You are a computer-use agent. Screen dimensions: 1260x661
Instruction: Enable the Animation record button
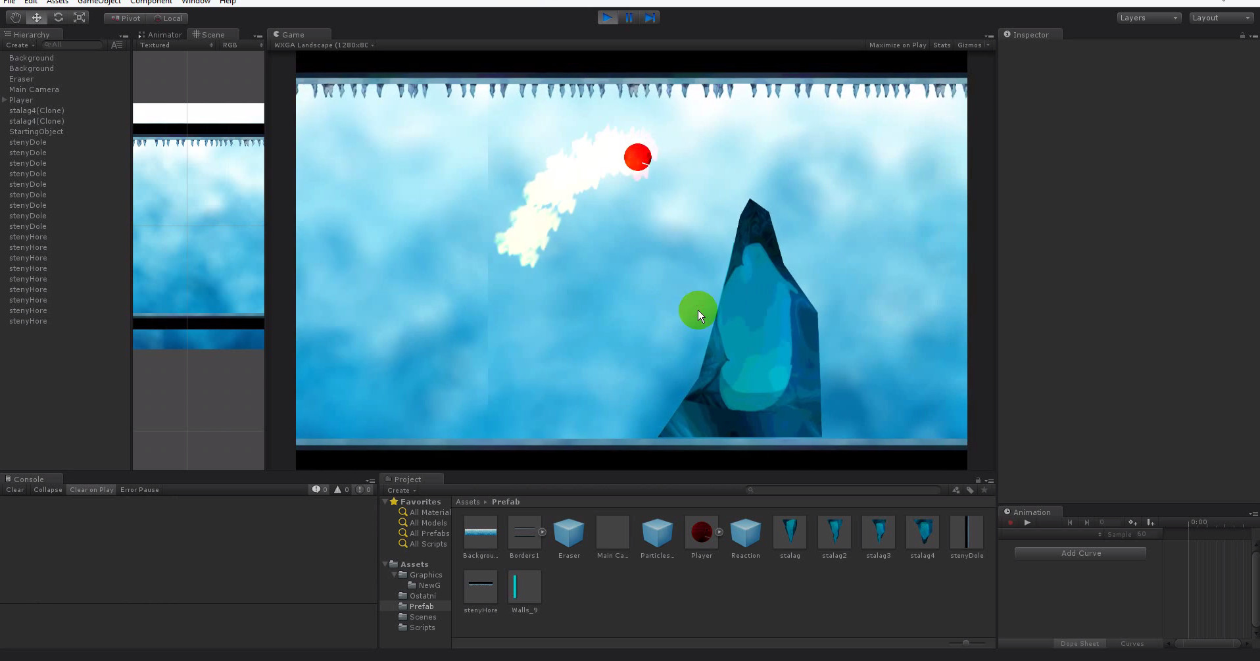[1011, 523]
